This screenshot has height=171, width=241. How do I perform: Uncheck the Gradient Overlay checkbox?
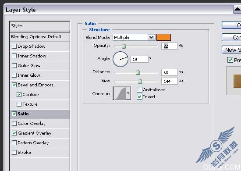(x=14, y=133)
